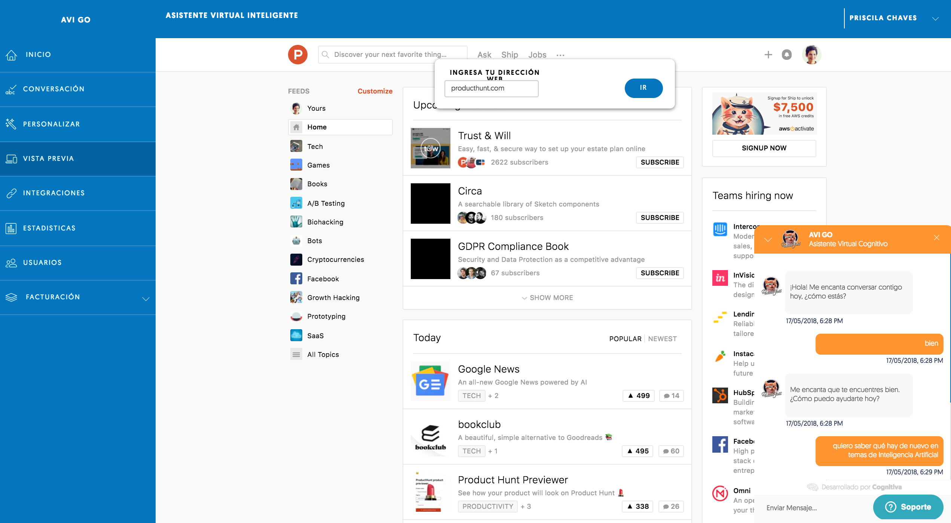Click the web address input field

[x=491, y=89]
